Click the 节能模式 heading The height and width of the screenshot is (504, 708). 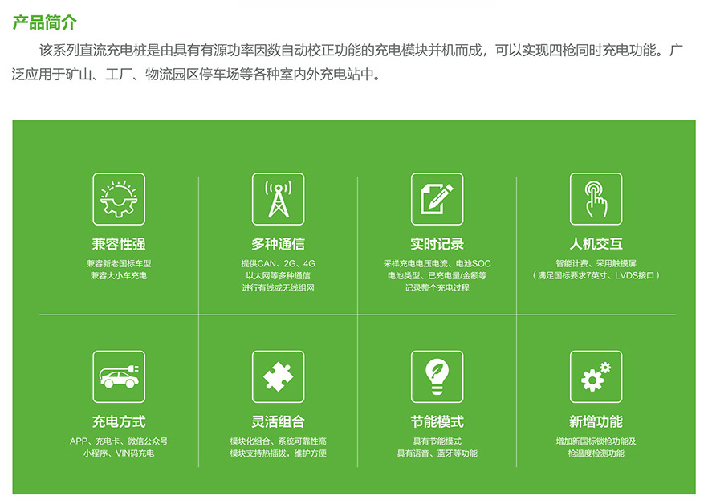click(437, 422)
